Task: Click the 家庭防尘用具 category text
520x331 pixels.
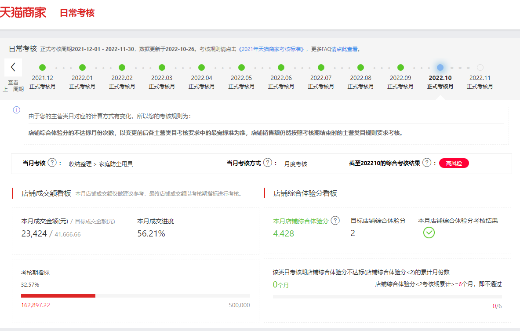Action: [x=116, y=164]
